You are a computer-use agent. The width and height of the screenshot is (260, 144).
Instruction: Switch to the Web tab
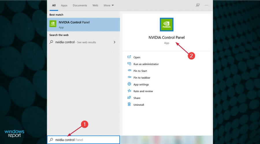pyautogui.click(x=95, y=5)
